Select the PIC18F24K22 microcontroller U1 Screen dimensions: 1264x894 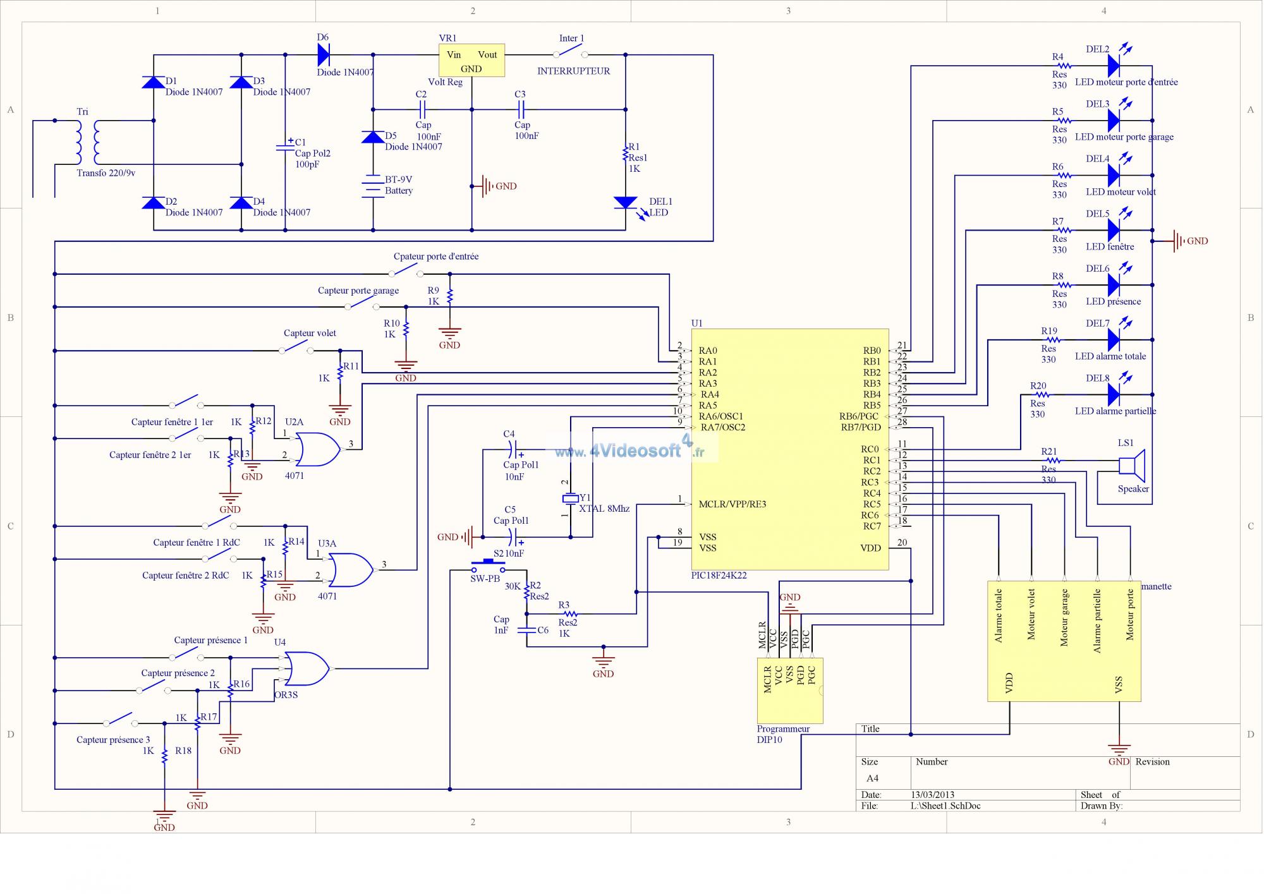(789, 449)
